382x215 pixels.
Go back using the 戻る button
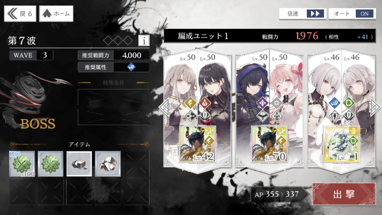pyautogui.click(x=20, y=13)
